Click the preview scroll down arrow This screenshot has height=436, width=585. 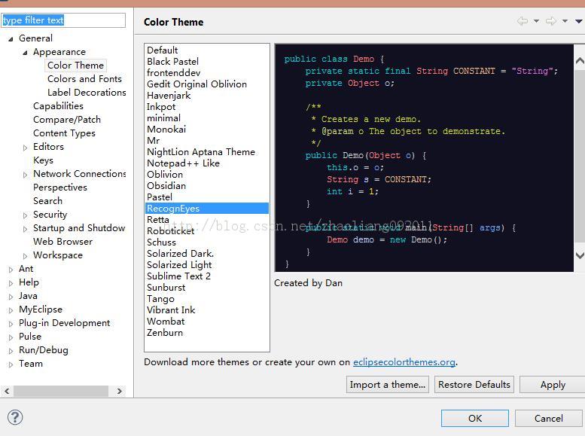579,255
